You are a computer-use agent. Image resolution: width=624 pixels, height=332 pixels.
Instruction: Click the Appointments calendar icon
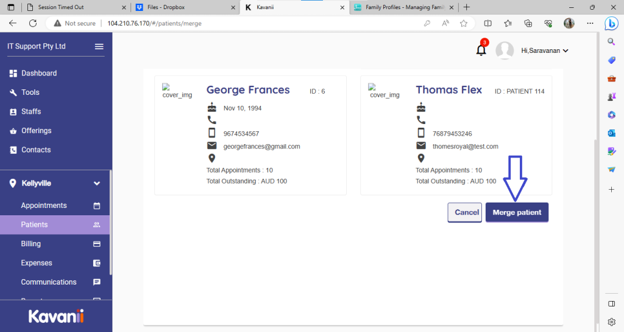96,206
